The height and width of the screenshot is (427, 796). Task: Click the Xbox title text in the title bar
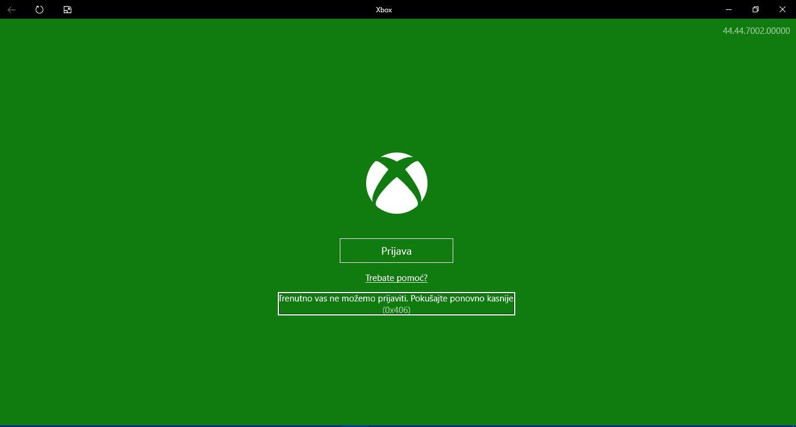(x=384, y=10)
